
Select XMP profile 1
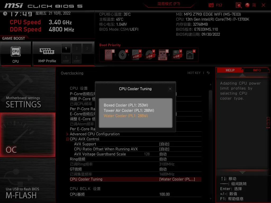point(66,48)
